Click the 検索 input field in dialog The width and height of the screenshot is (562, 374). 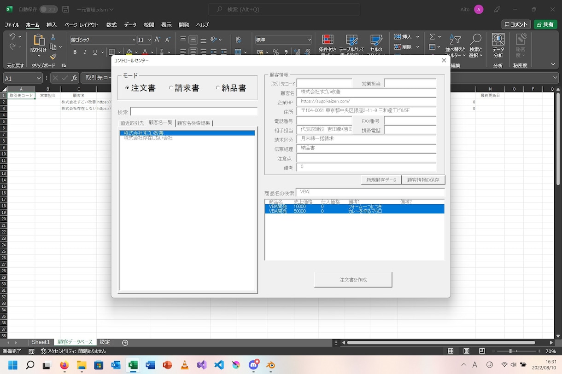point(194,111)
